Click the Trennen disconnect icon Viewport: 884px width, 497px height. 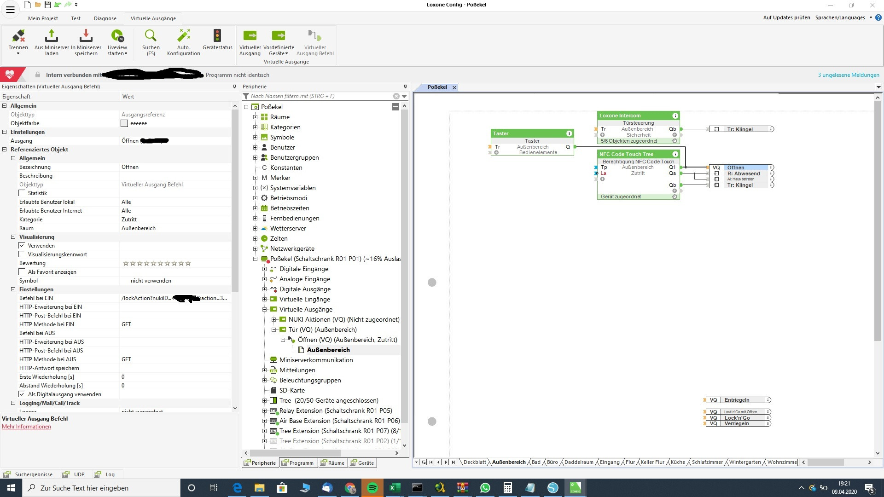tap(18, 36)
